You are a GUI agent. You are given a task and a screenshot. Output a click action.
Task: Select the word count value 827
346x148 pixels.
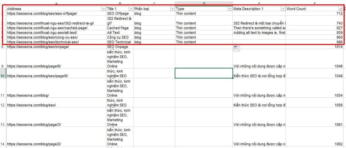point(340,28)
